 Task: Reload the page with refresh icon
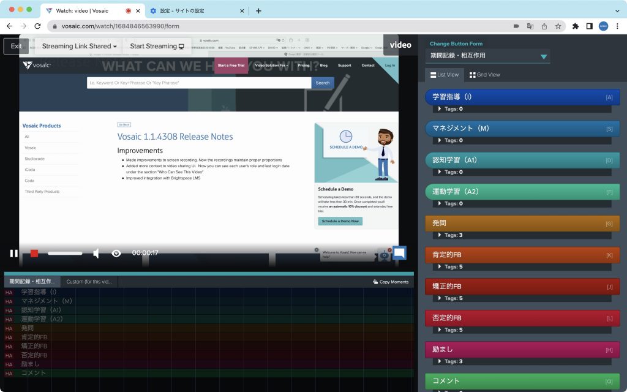(37, 26)
